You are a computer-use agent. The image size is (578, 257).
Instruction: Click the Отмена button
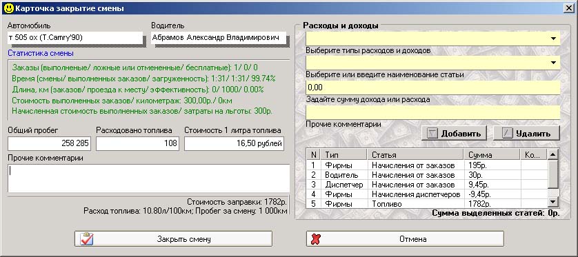(x=405, y=238)
